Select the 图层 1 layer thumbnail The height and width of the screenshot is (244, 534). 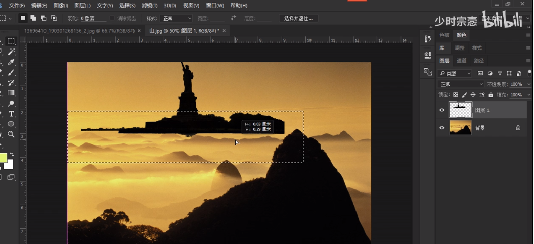461,110
